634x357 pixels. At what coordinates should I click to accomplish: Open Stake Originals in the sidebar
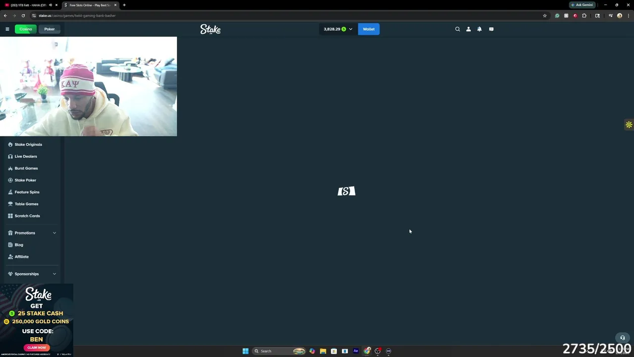pos(28,144)
